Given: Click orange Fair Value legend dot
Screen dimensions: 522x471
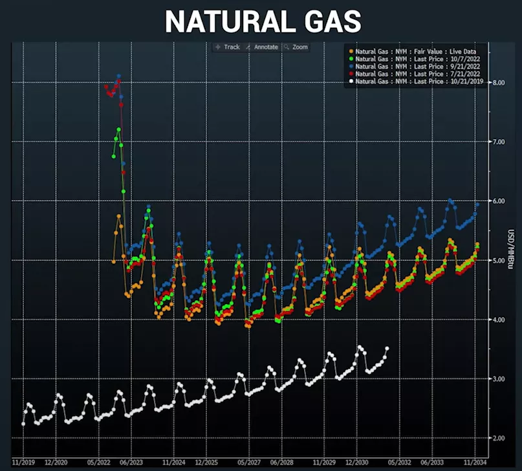Looking at the screenshot, I should pos(351,52).
